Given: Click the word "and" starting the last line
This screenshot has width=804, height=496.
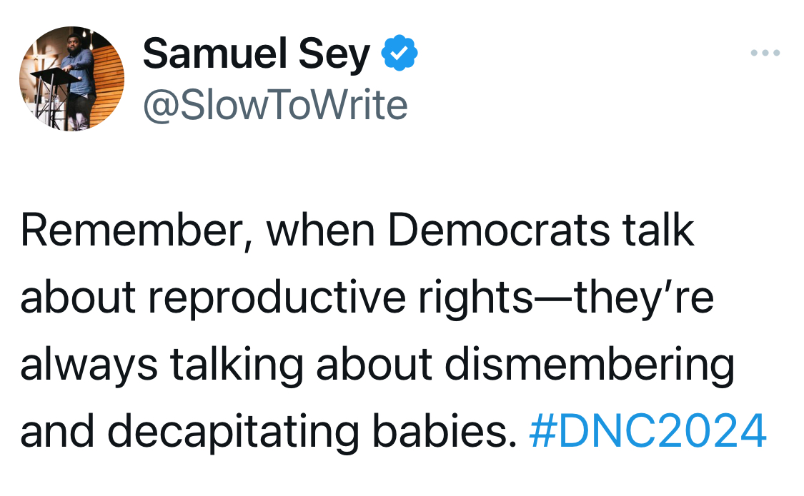Looking at the screenshot, I should pos(58,431).
